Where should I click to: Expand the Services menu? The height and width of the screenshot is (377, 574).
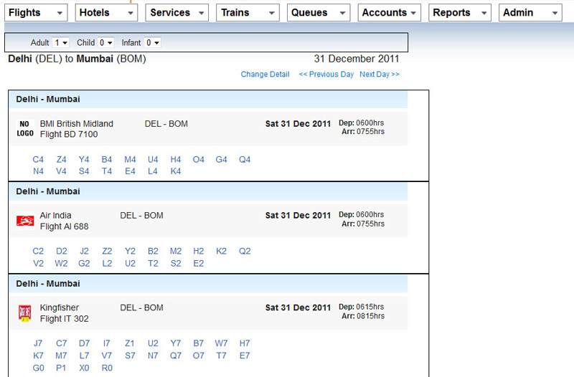pyautogui.click(x=177, y=13)
